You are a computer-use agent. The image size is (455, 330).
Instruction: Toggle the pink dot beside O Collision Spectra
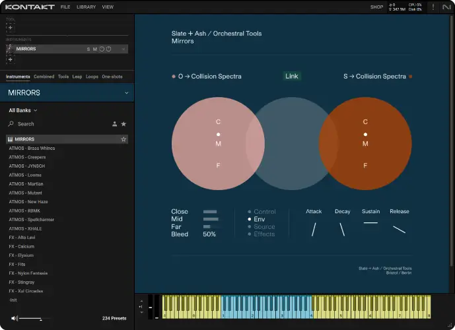coord(174,77)
